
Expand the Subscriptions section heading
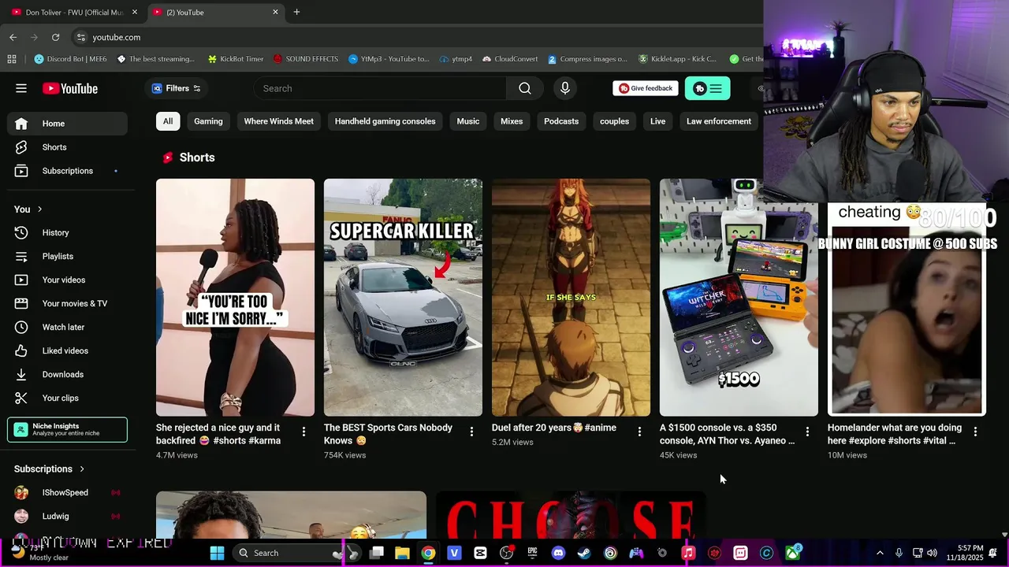(49, 469)
